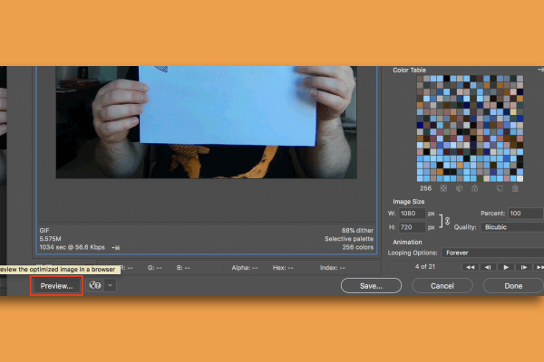Viewport: 544px width, 362px height.
Task: Step to next animation frame
Action: (524, 267)
